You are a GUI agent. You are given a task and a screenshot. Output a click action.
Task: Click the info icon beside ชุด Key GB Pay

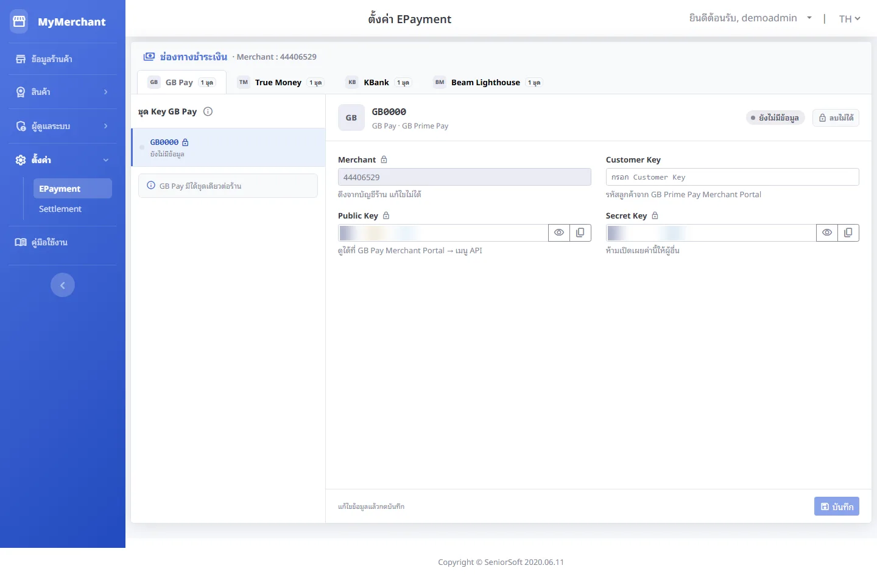point(208,111)
